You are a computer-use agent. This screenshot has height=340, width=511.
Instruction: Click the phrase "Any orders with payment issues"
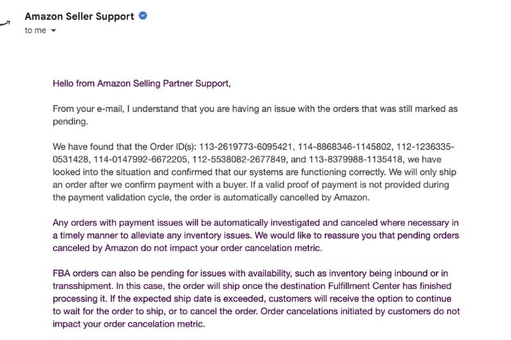click(112, 222)
